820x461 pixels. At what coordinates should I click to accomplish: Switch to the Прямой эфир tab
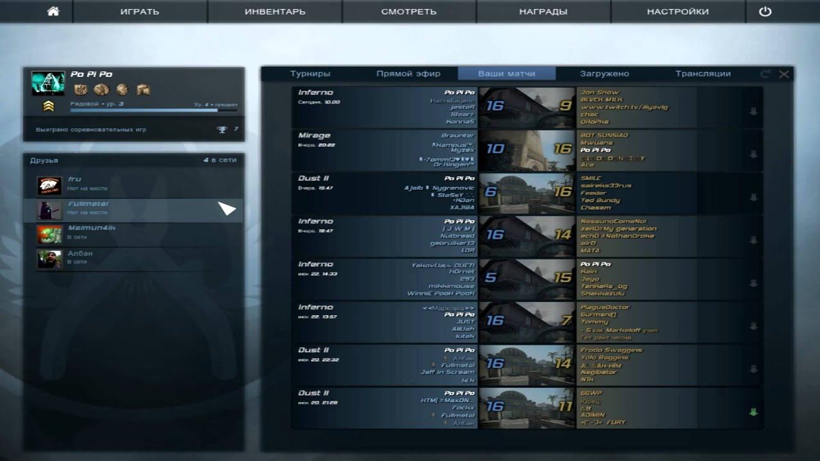(x=408, y=74)
